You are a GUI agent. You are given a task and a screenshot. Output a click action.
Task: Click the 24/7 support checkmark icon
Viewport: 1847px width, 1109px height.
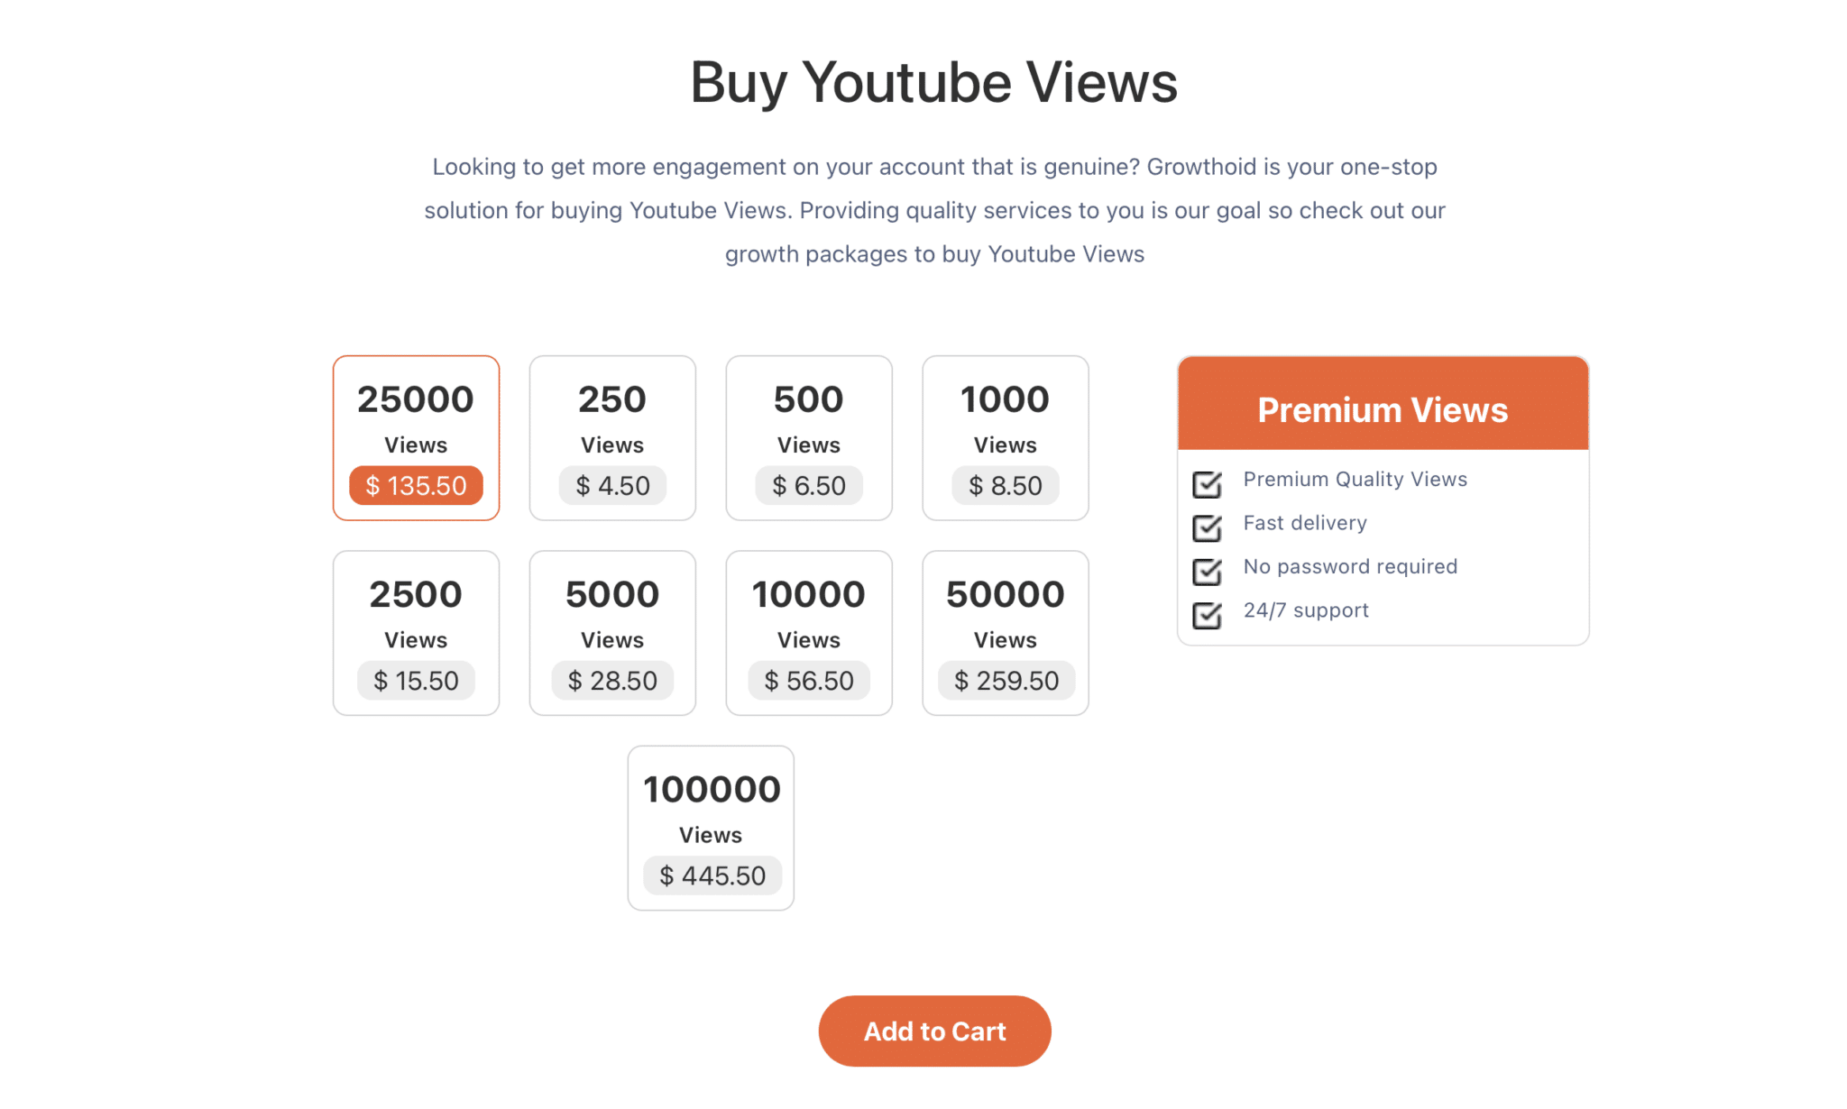point(1207,615)
